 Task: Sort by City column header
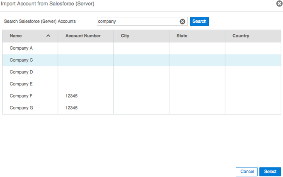[x=125, y=36]
